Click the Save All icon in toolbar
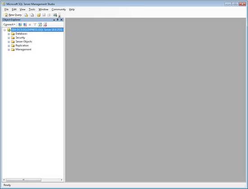This screenshot has width=248, height=189. tap(49, 15)
